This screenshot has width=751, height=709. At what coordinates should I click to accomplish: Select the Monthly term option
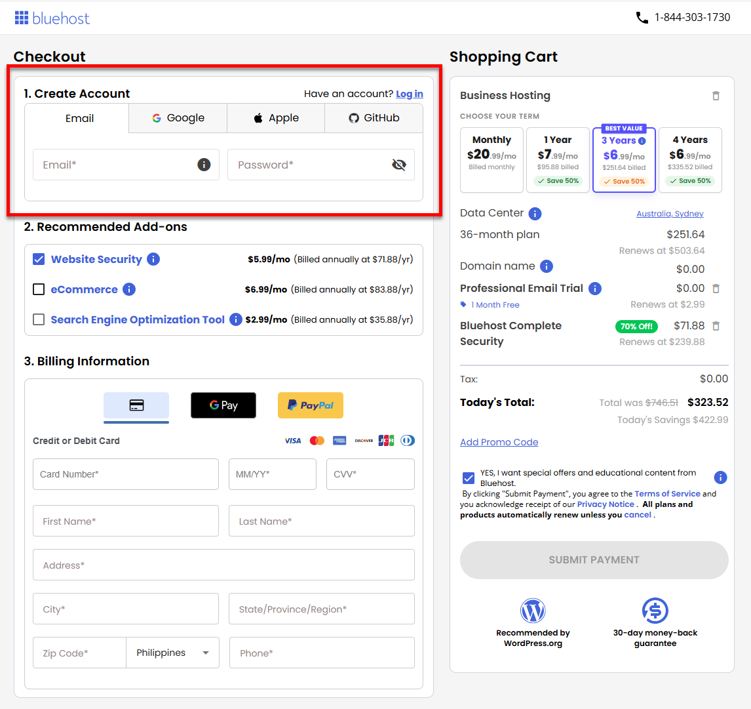[x=491, y=160]
